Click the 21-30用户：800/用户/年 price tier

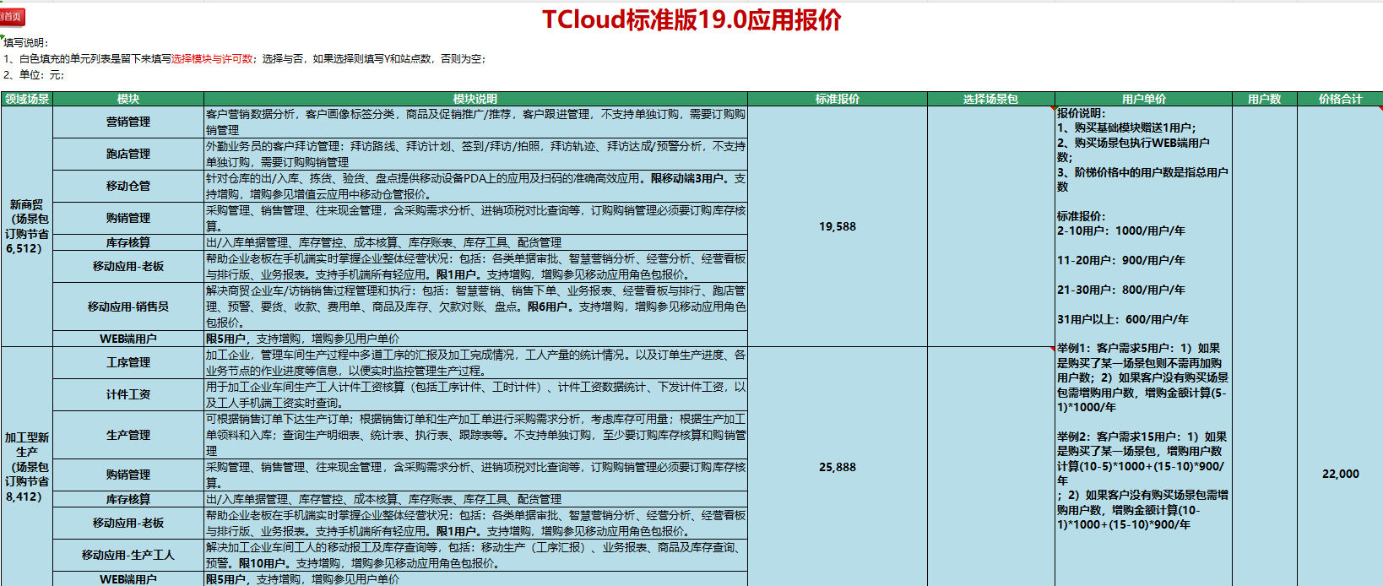point(1120,290)
